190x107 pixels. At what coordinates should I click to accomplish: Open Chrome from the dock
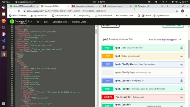[4, 54]
